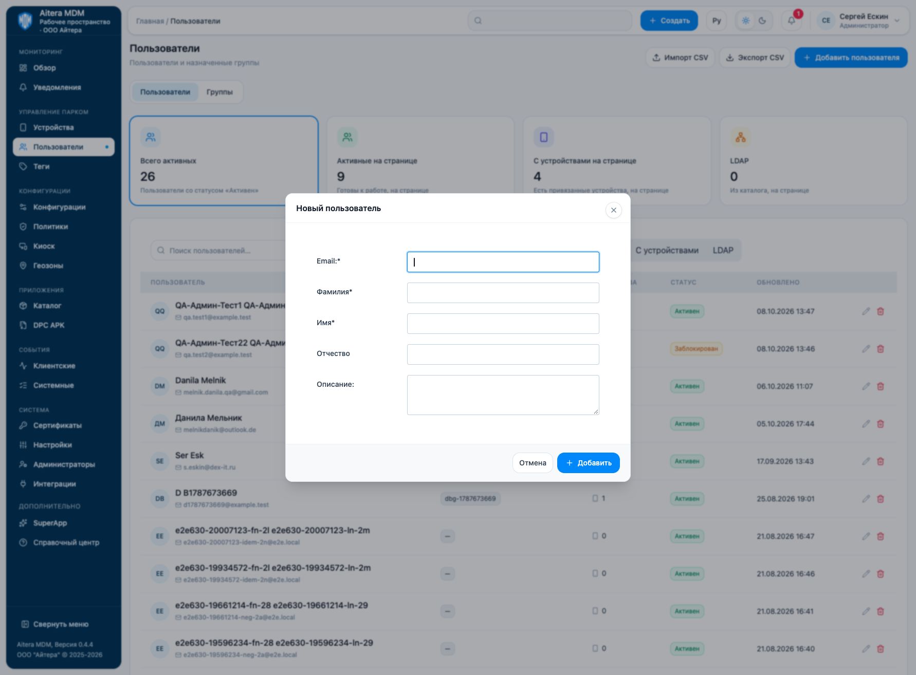The image size is (916, 675).
Task: Click the Отчество input field
Action: (503, 354)
